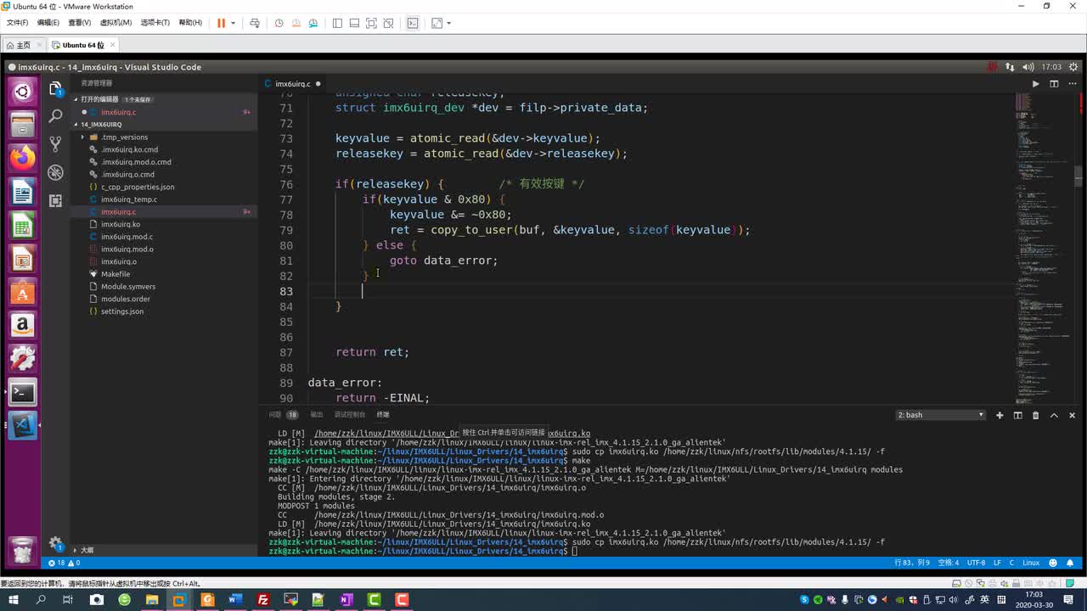
Task: Kill the terminal with the trash icon
Action: click(1035, 415)
